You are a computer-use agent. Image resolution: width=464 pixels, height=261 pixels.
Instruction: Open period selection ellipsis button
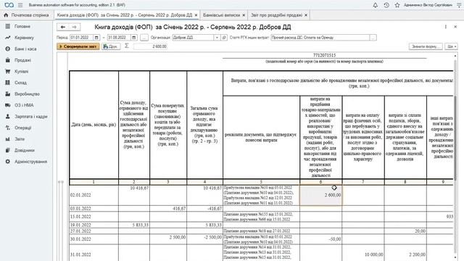tap(144, 38)
